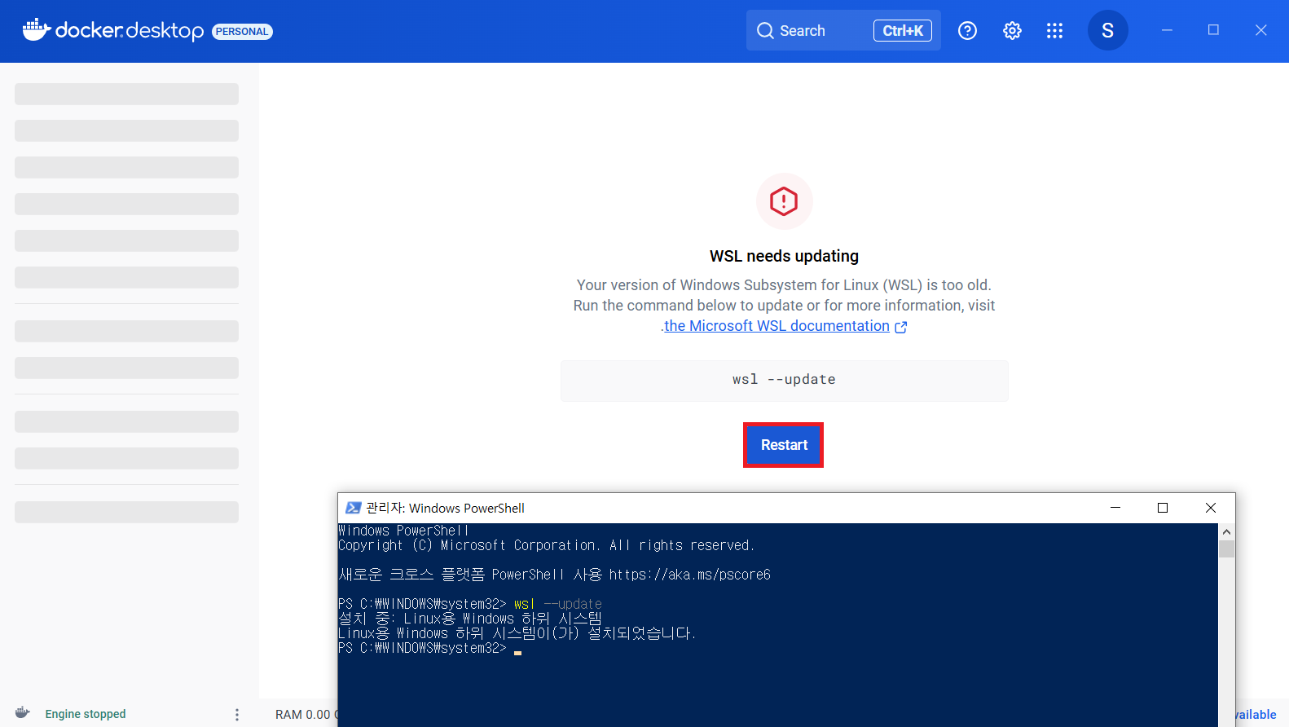This screenshot has height=727, width=1289.
Task: Click the Engine stopped status text
Action: [x=86, y=714]
